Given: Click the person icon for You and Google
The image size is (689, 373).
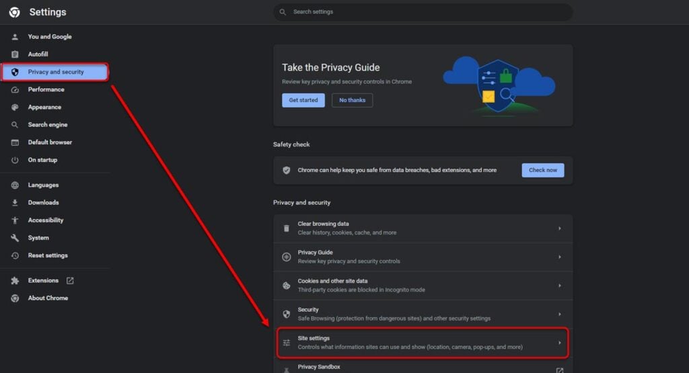Looking at the screenshot, I should coord(15,37).
